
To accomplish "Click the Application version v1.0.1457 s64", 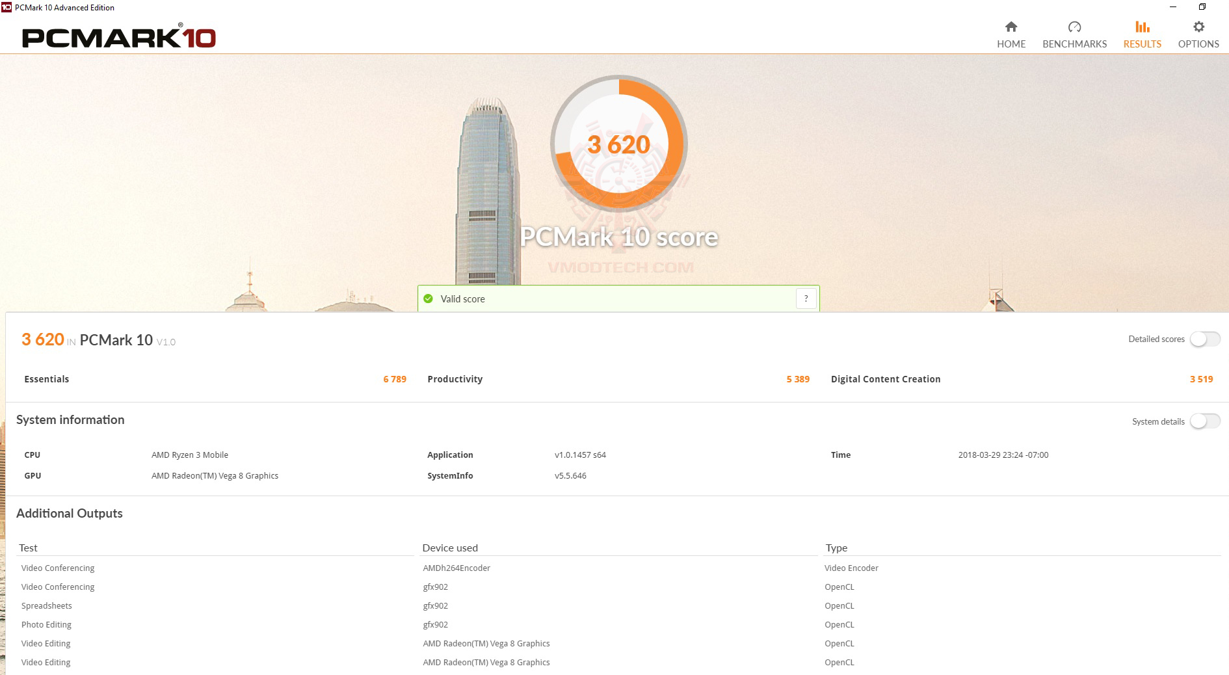I will pyautogui.click(x=580, y=455).
